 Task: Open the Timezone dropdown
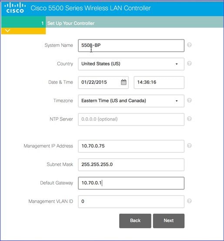click(131, 101)
